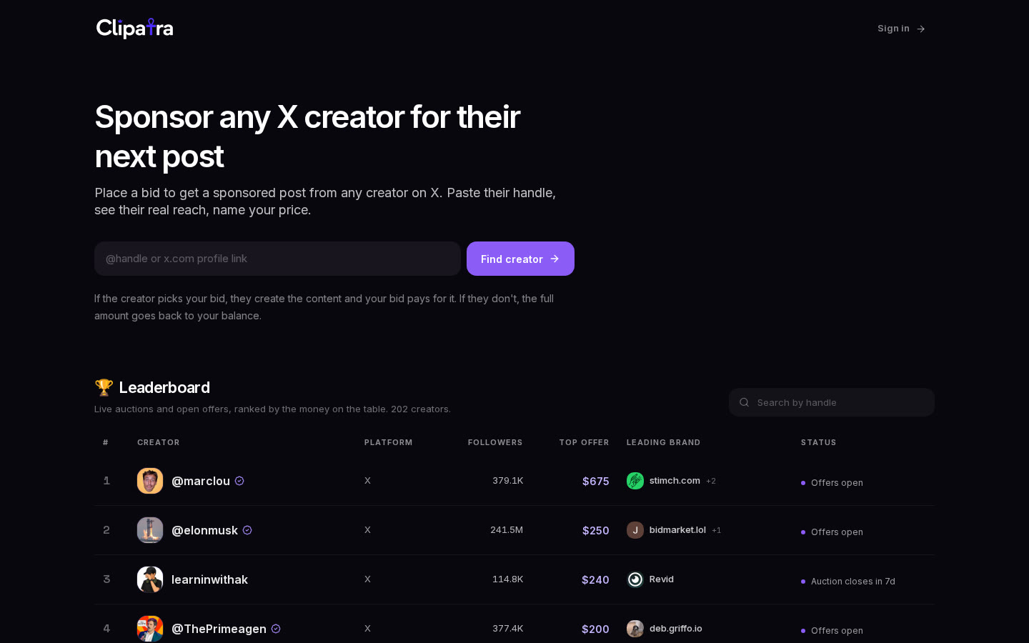Click the bidmarket.lol brand icon

click(635, 530)
